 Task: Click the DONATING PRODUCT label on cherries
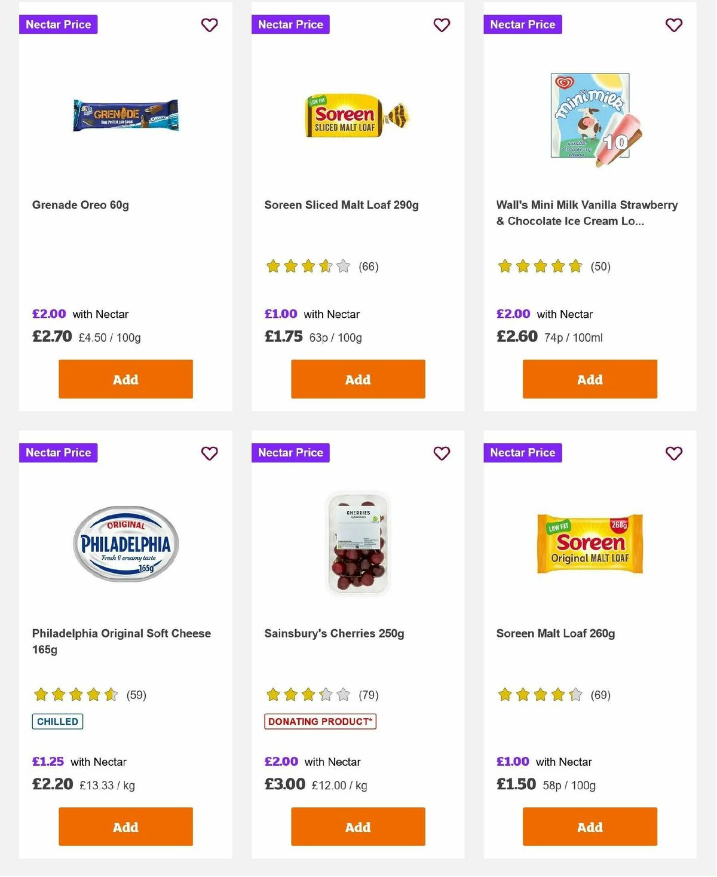tap(320, 721)
